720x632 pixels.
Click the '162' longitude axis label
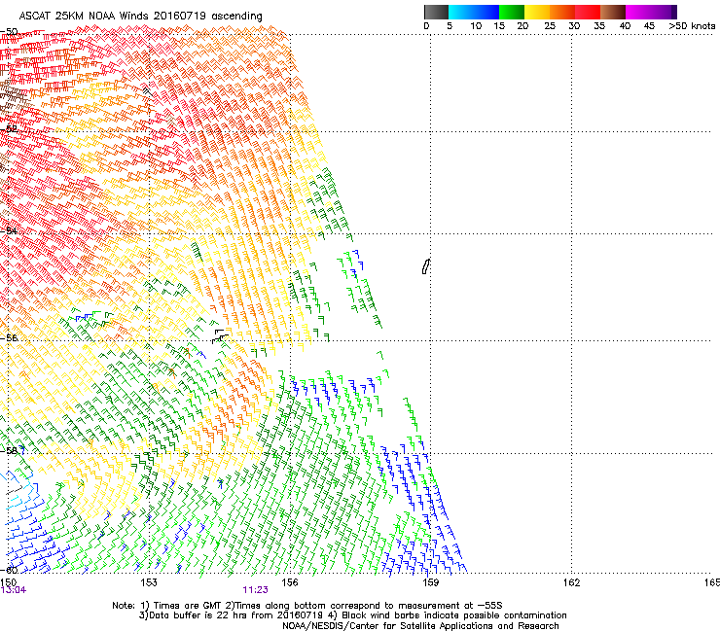click(571, 582)
